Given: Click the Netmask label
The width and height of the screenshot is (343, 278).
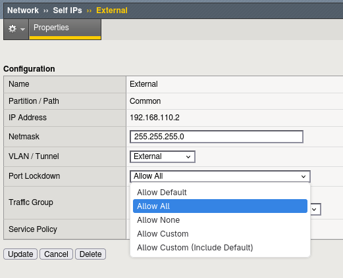Looking at the screenshot, I should [24, 137].
